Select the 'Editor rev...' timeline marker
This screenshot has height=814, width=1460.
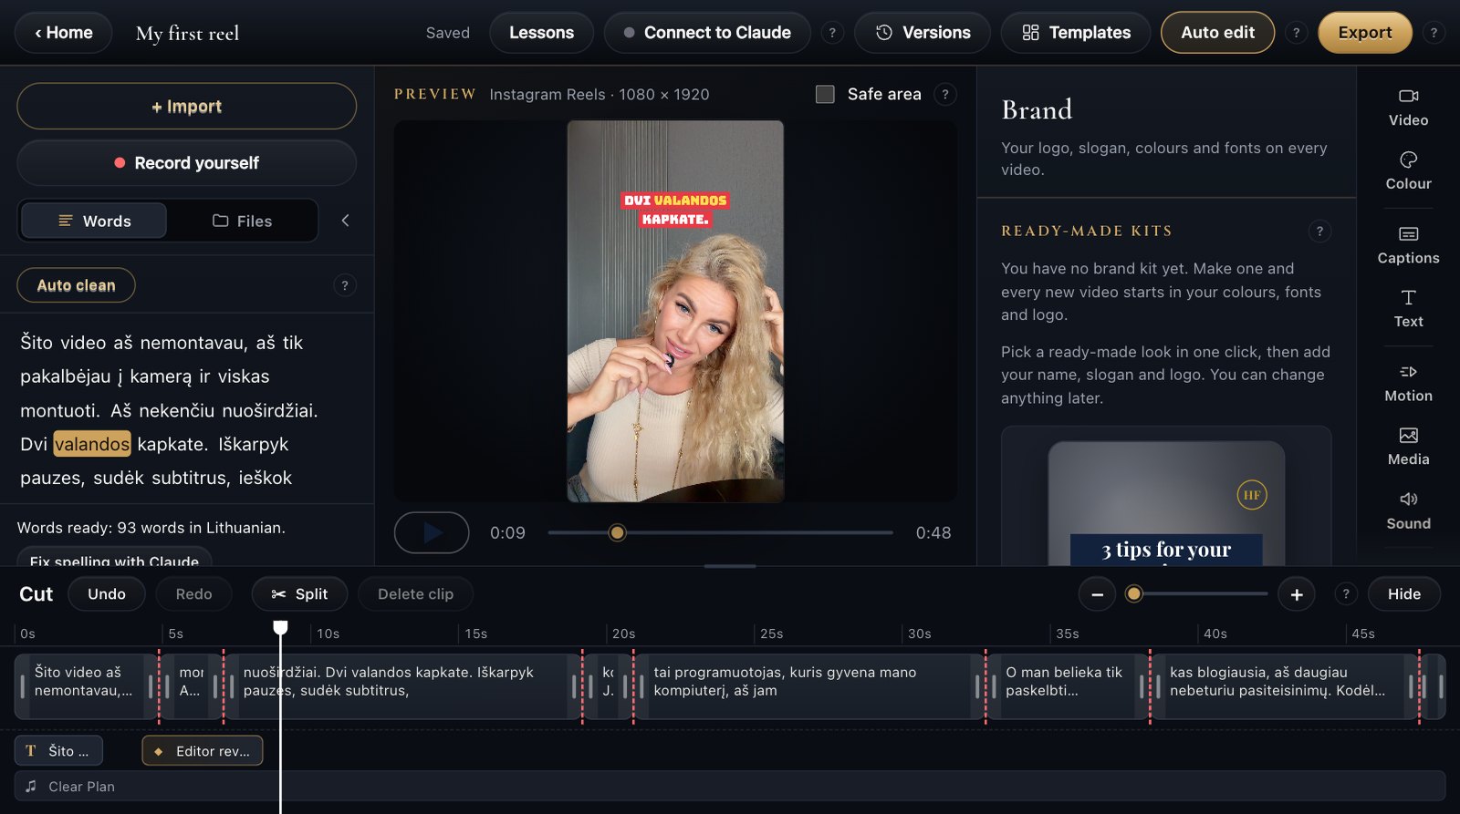pyautogui.click(x=203, y=751)
